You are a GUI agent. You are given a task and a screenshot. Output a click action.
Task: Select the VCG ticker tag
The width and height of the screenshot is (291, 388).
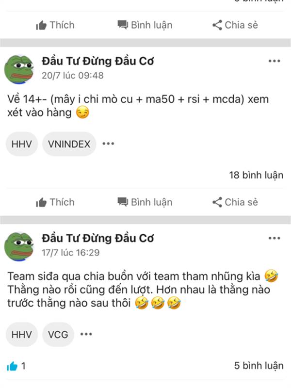(x=58, y=335)
